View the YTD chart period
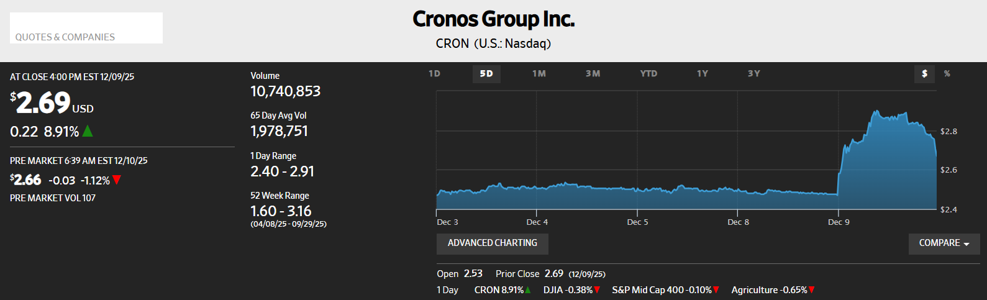 (x=648, y=74)
